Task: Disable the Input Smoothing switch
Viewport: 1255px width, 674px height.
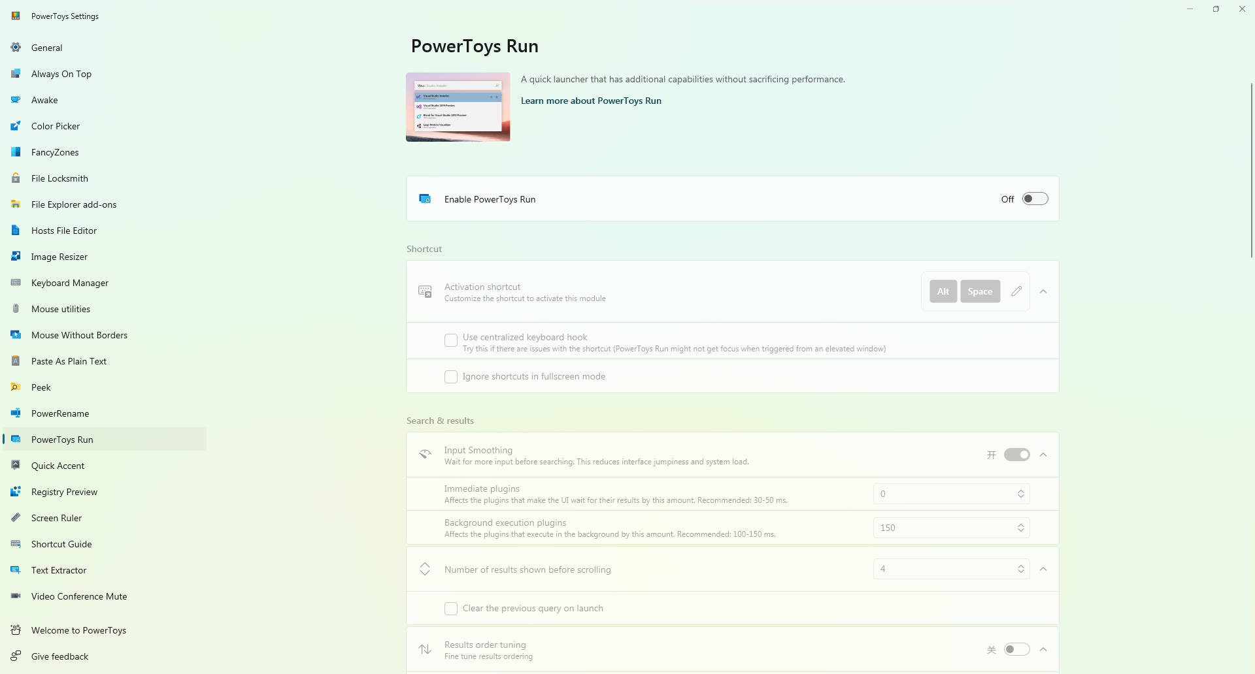Action: [x=1016, y=455]
